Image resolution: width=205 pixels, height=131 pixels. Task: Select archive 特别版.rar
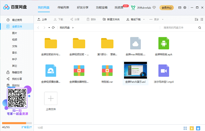pyautogui.click(x=107, y=74)
